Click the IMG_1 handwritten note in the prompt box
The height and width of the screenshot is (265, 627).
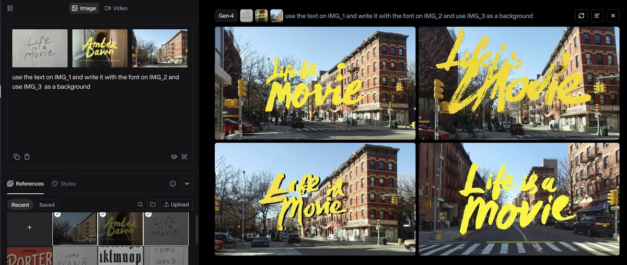(40, 48)
